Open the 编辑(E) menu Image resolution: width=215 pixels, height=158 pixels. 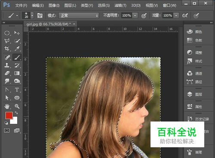pos(38,6)
